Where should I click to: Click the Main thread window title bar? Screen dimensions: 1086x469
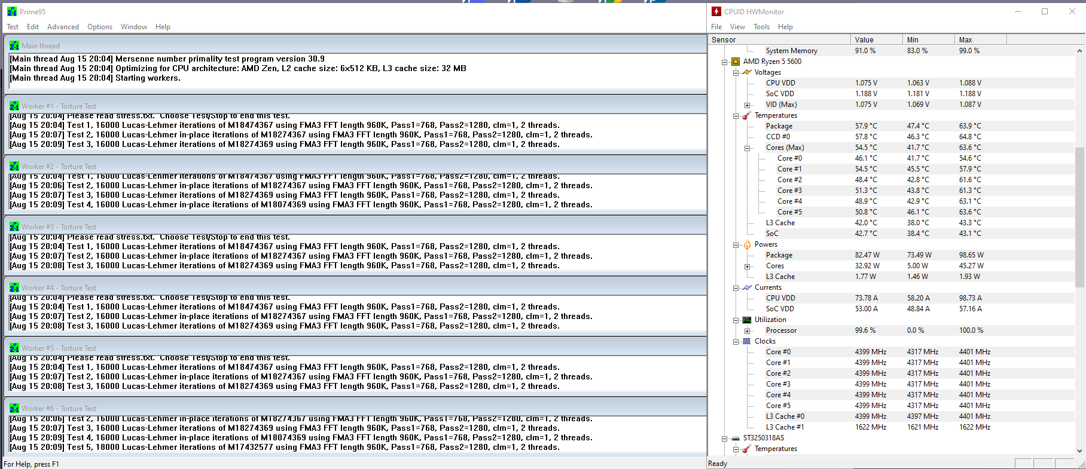(356, 45)
